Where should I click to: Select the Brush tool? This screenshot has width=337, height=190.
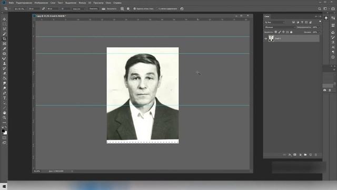pos(4,59)
